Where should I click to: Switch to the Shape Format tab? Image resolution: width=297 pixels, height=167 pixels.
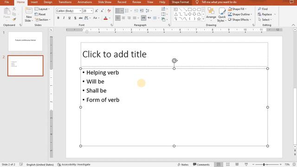click(x=181, y=2)
